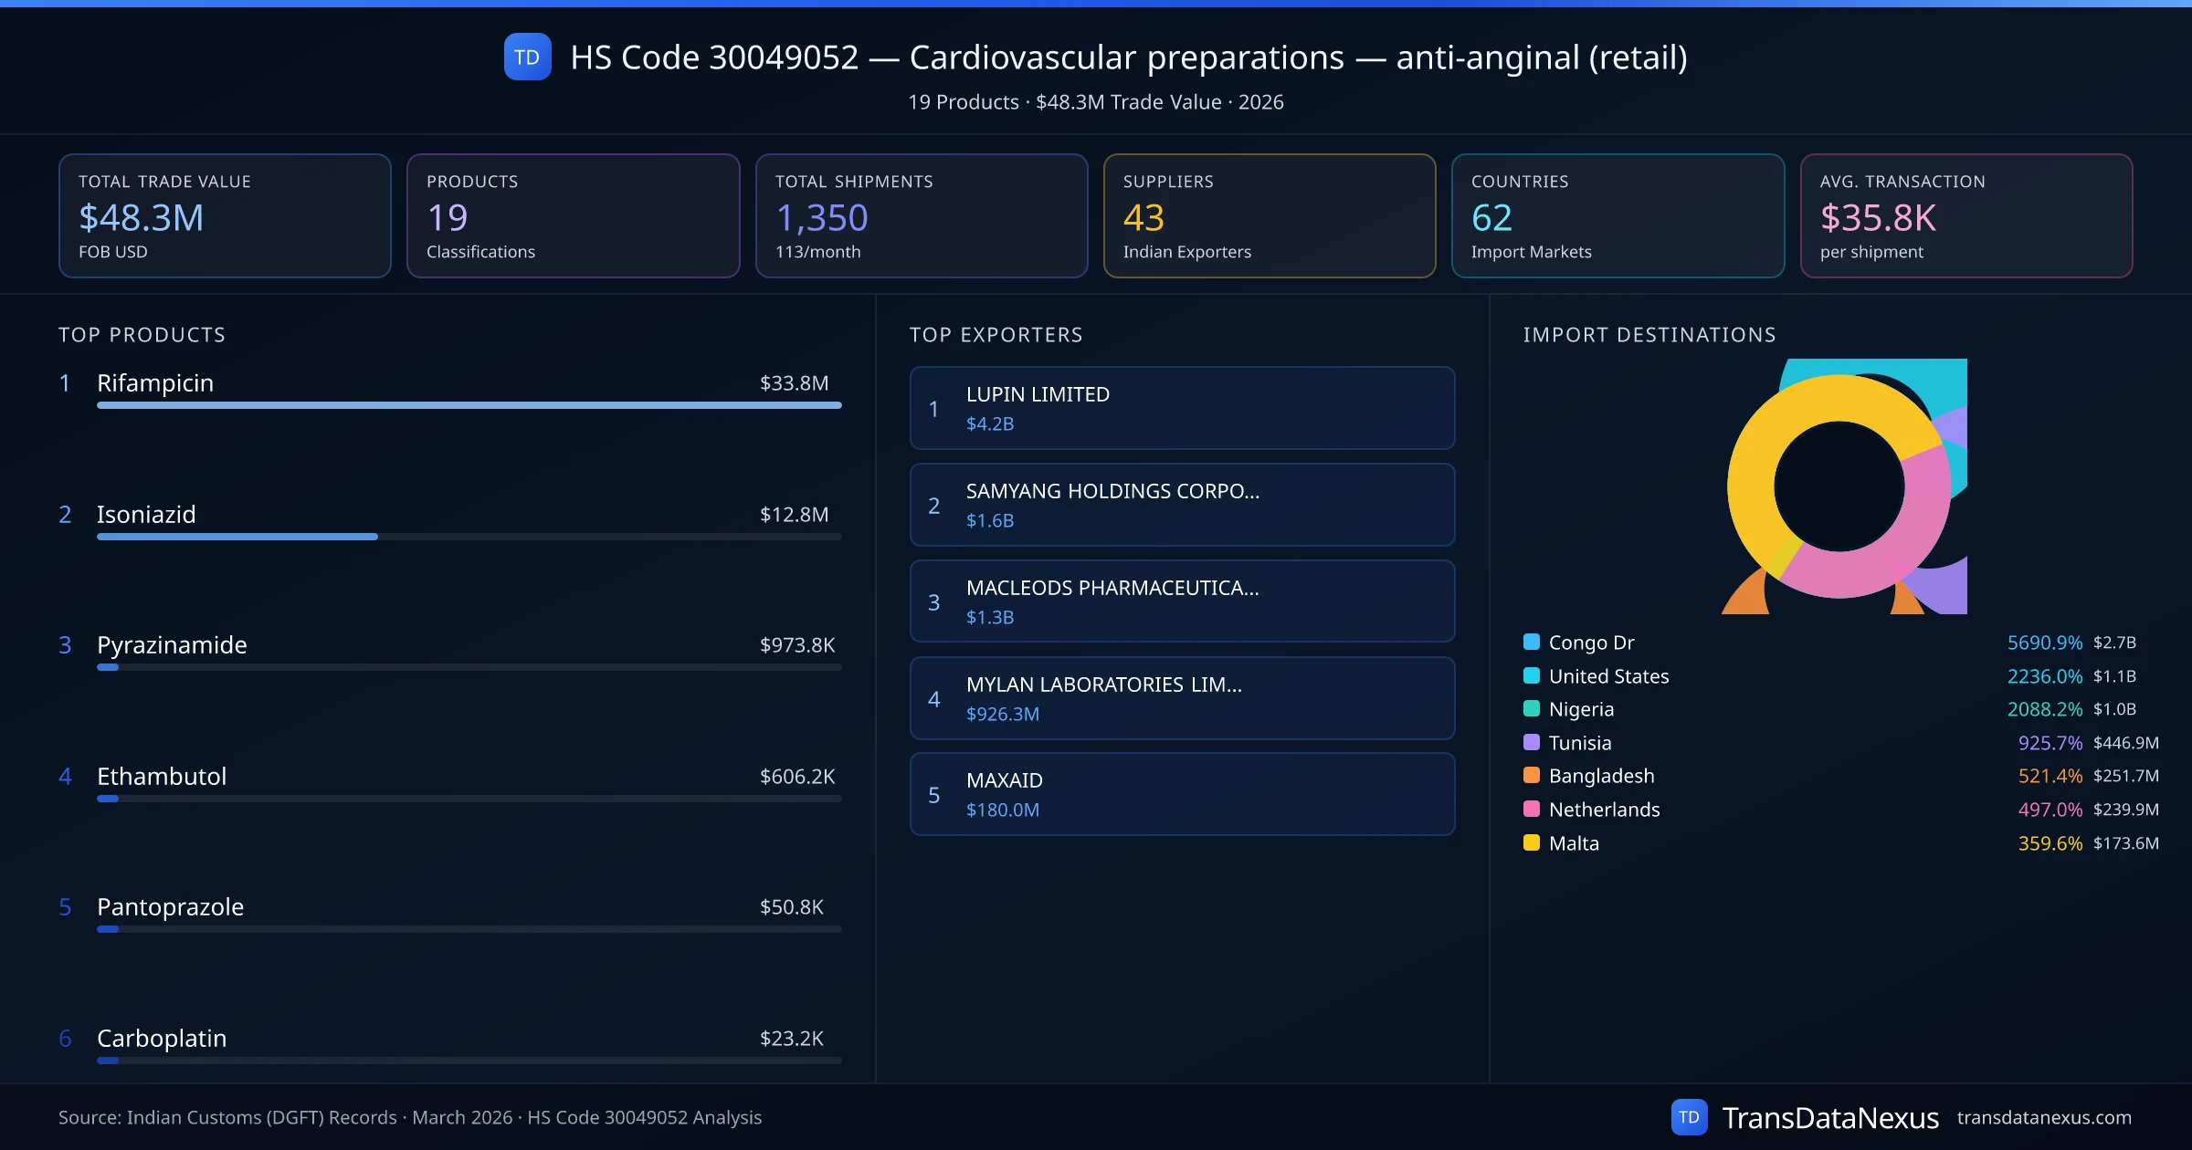Viewport: 2192px width, 1150px height.
Task: Click the TD logo beside TransDataNexus footer
Action: point(1688,1117)
